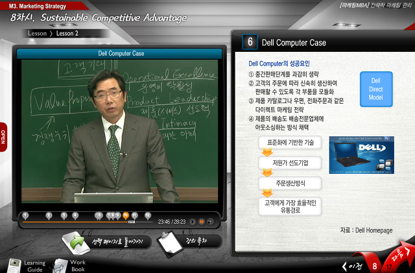415x273 pixels.
Task: Pause the lecture with the orange pause button
Action: (x=202, y=222)
